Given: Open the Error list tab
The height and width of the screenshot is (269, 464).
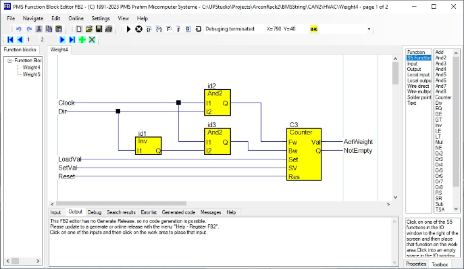Looking at the screenshot, I should tap(149, 212).
